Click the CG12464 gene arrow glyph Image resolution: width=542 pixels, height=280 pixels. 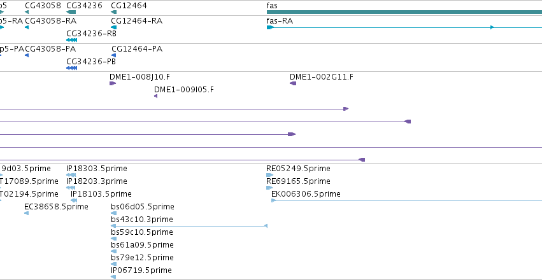[x=114, y=12]
